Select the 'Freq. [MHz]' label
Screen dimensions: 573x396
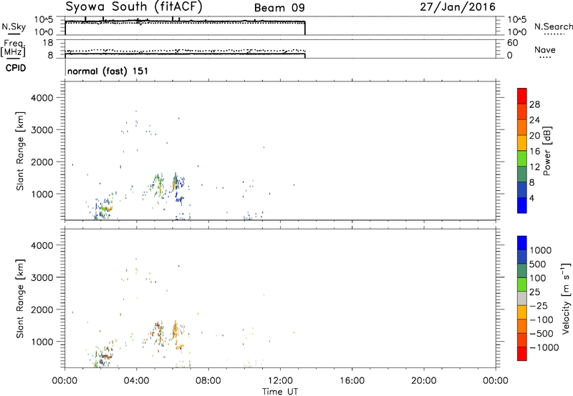point(14,49)
